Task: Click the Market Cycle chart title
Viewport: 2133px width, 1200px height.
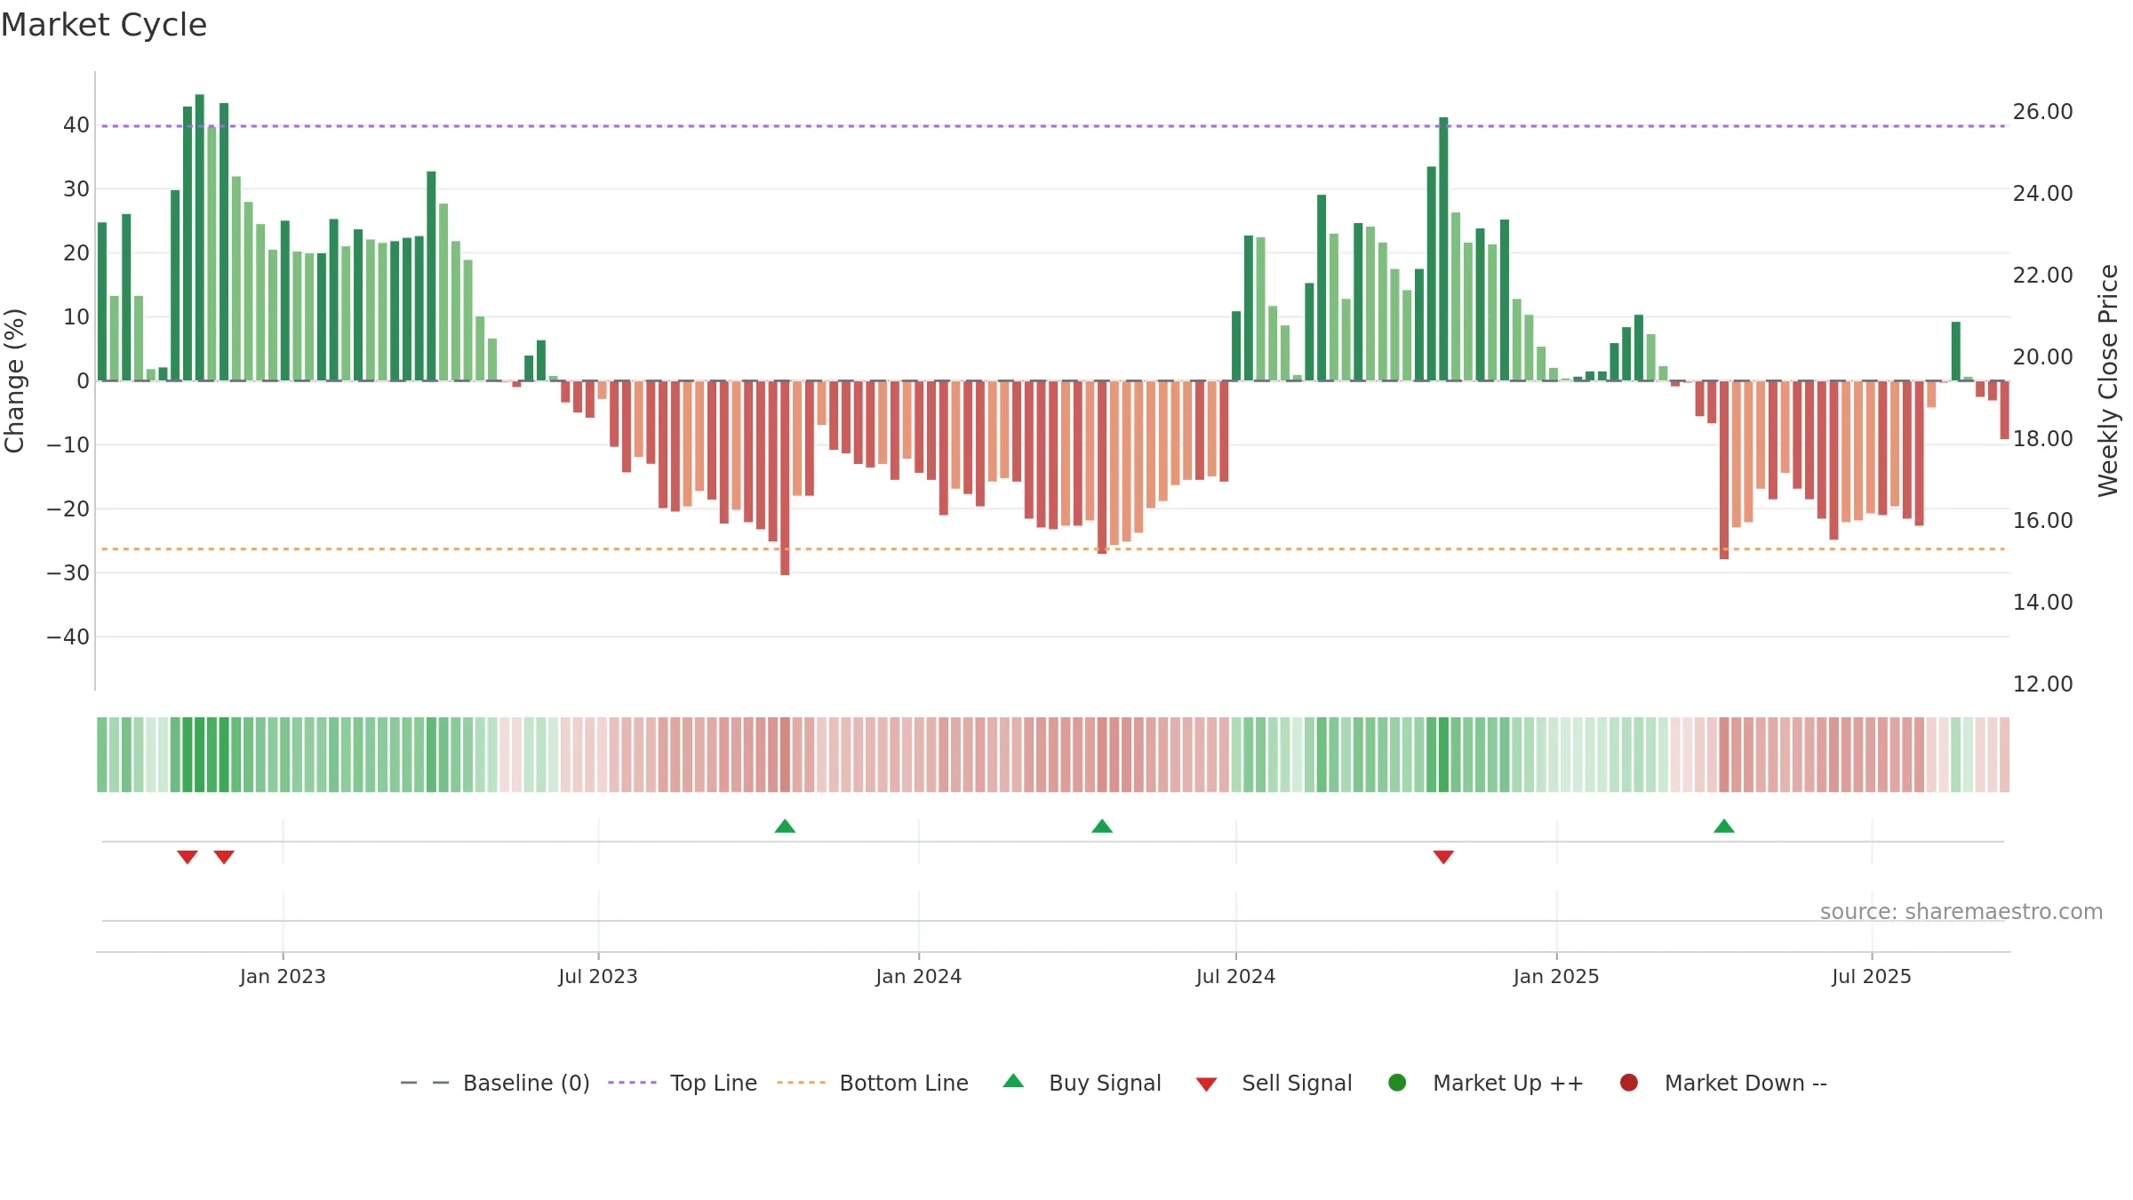Action: pos(104,25)
